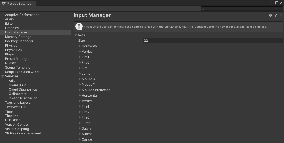Expand the Cancel axis entry
The image size is (284, 143).
click(x=80, y=139)
